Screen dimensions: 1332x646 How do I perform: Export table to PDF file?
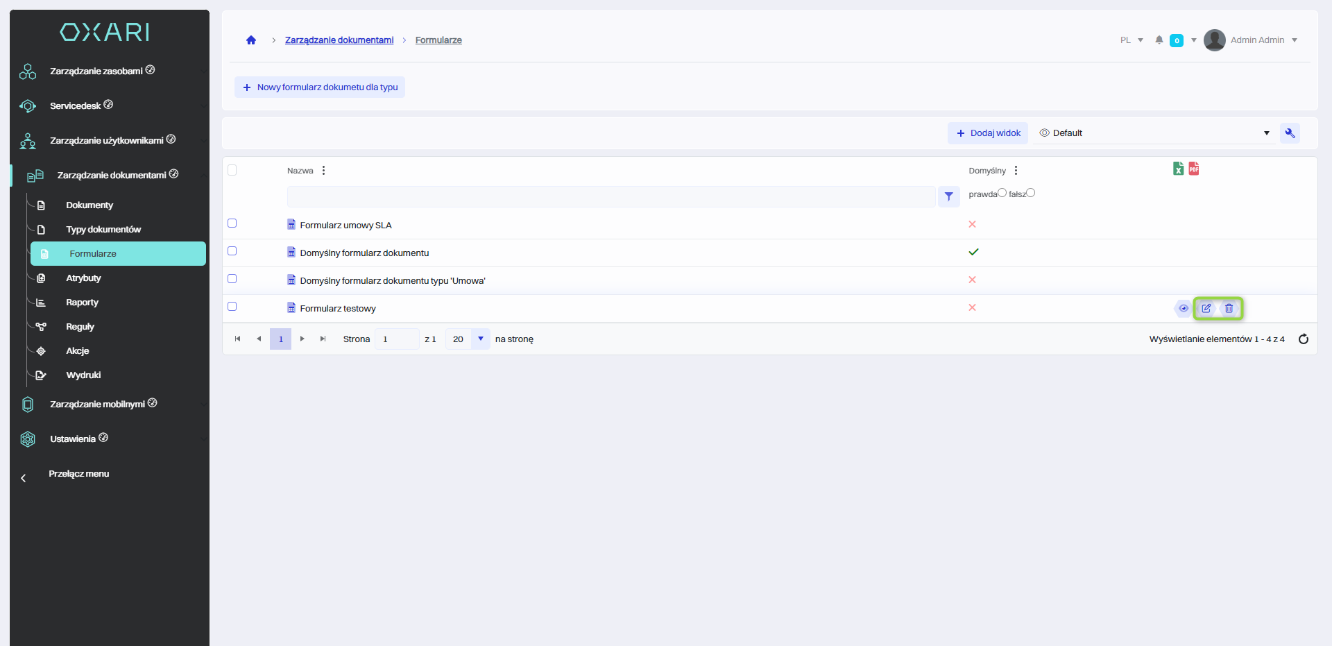tap(1194, 169)
